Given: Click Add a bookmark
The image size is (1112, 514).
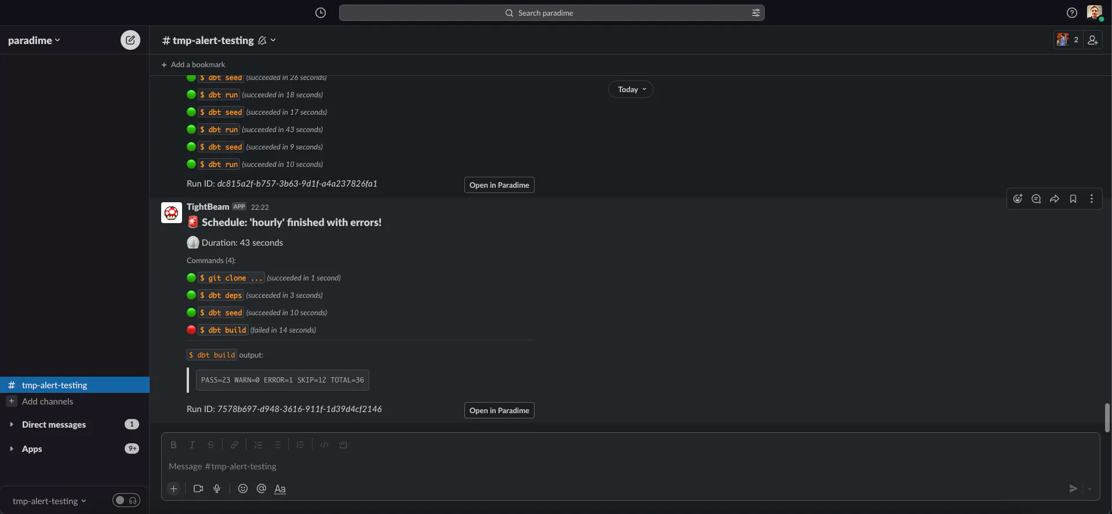Looking at the screenshot, I should pyautogui.click(x=193, y=64).
